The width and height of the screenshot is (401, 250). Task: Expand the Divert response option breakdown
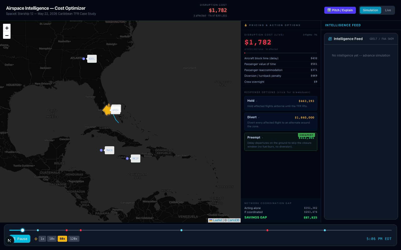tap(281, 121)
